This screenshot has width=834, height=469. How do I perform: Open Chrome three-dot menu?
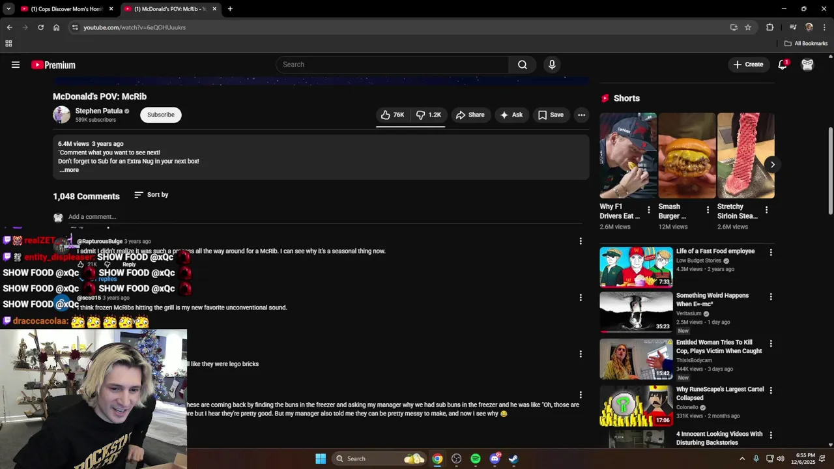point(825,27)
